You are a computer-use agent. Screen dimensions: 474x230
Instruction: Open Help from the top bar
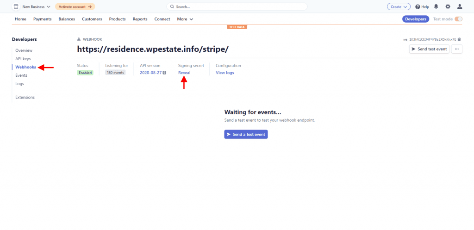tap(422, 6)
